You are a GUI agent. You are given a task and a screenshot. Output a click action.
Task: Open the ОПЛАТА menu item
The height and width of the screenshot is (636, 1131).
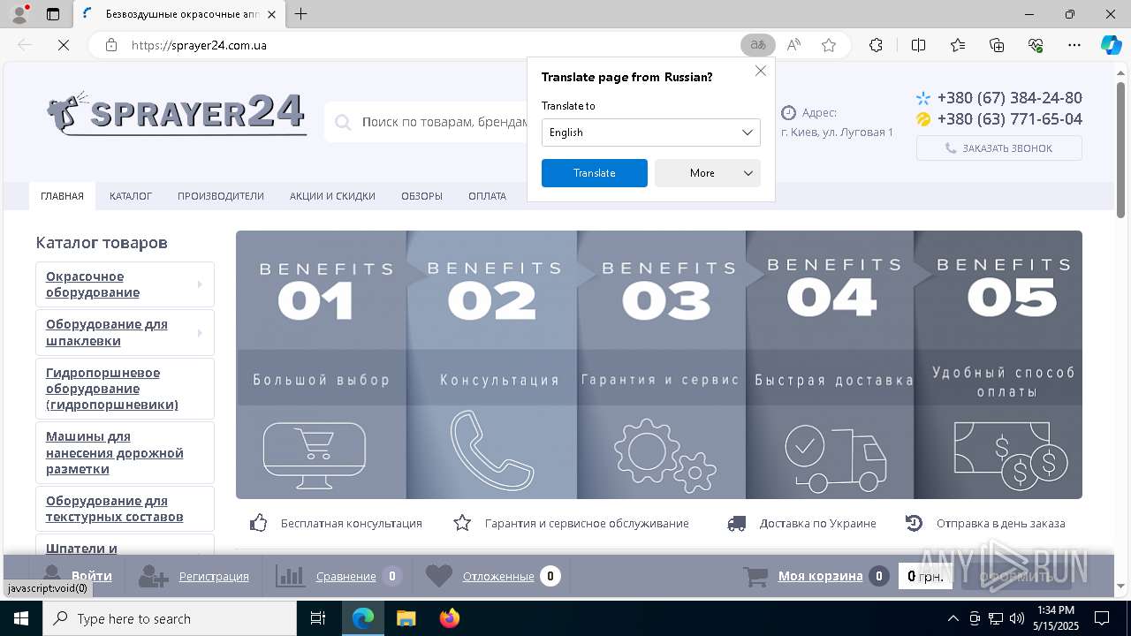487,196
